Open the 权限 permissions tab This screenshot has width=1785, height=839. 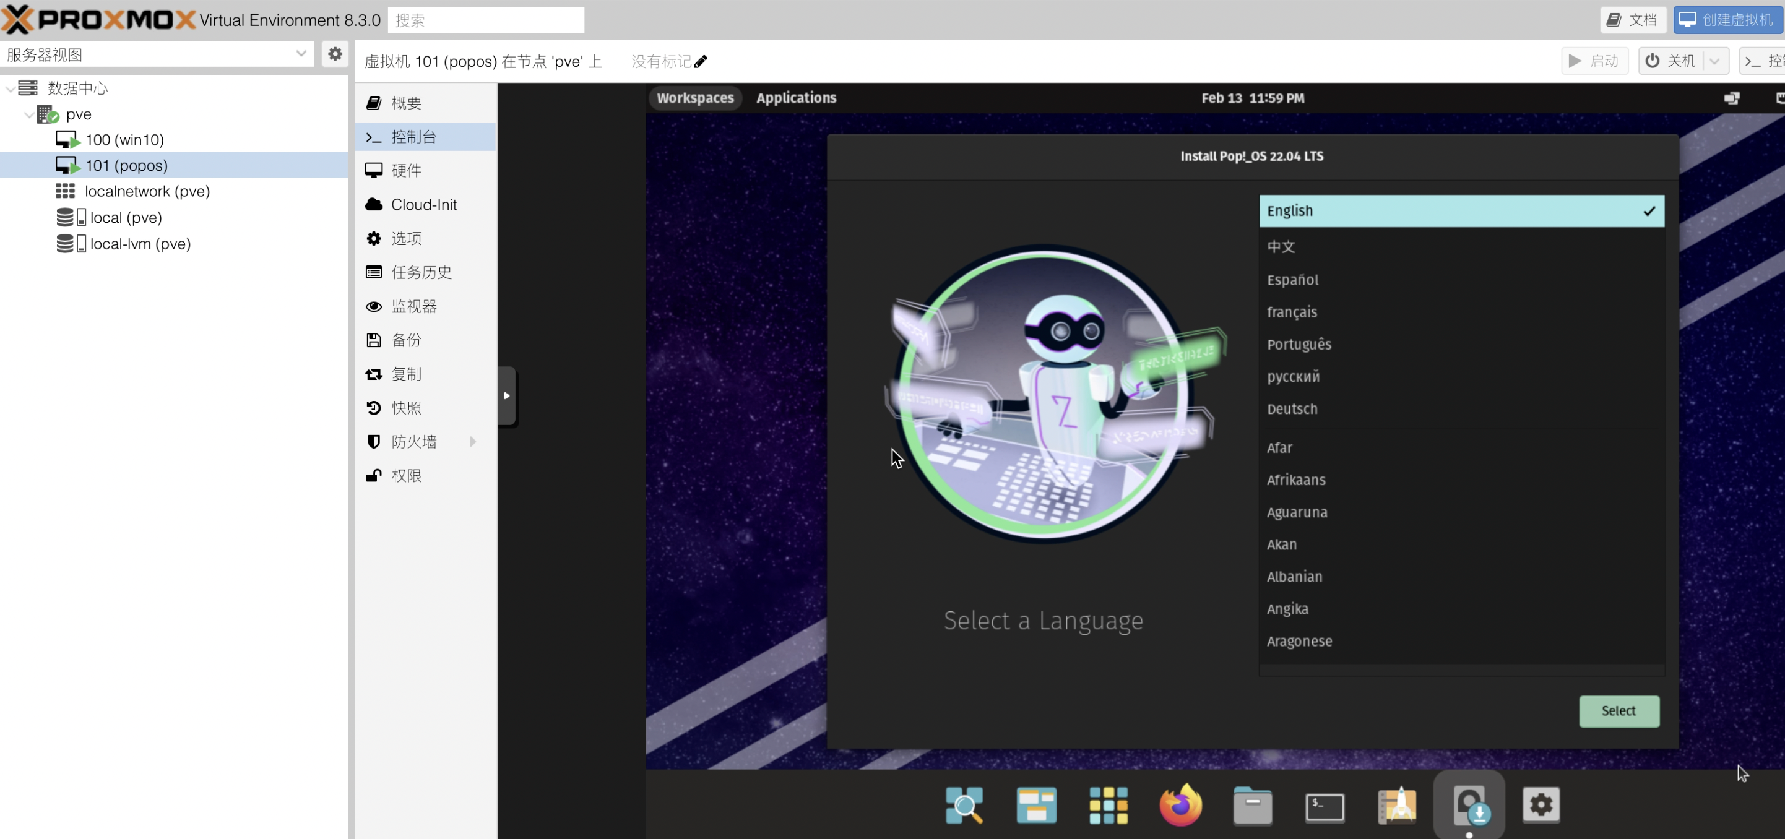(x=425, y=475)
